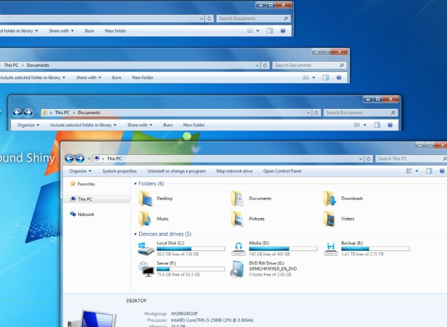Open Include selected folder dropdown, third window

pos(83,125)
